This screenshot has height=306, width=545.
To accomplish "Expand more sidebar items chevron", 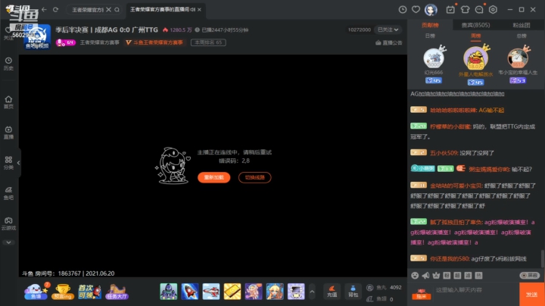I will point(8,242).
